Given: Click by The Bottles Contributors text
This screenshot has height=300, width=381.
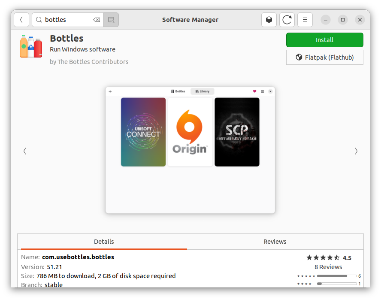Looking at the screenshot, I should pos(89,62).
